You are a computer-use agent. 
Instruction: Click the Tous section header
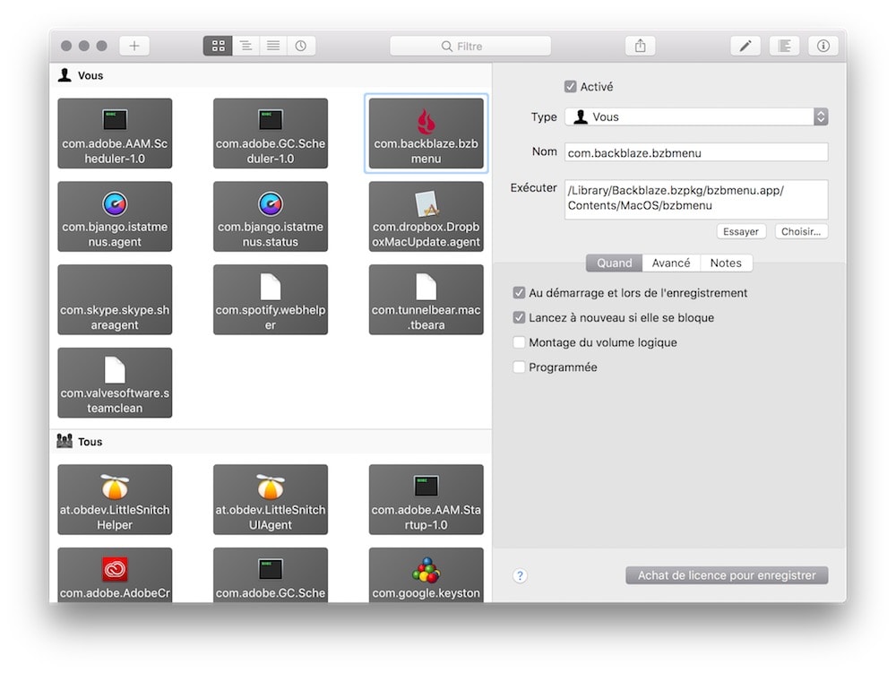click(271, 442)
